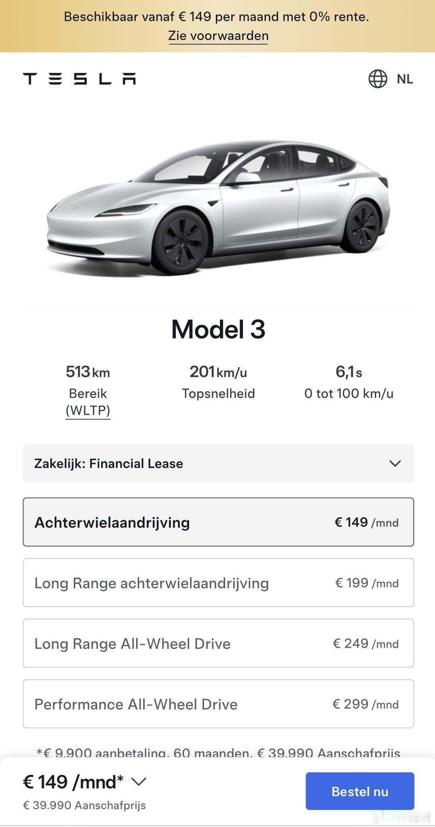
Task: Click the chevron in Financial Lease selector
Action: coord(395,463)
